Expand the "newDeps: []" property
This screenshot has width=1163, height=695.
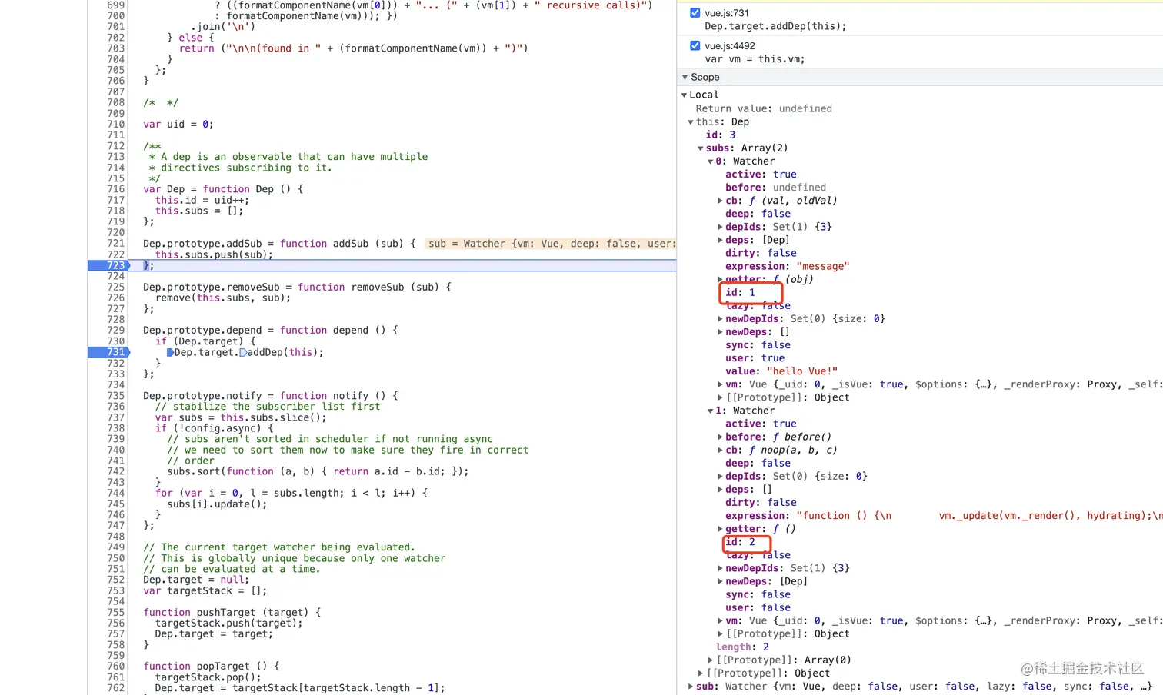(720, 332)
